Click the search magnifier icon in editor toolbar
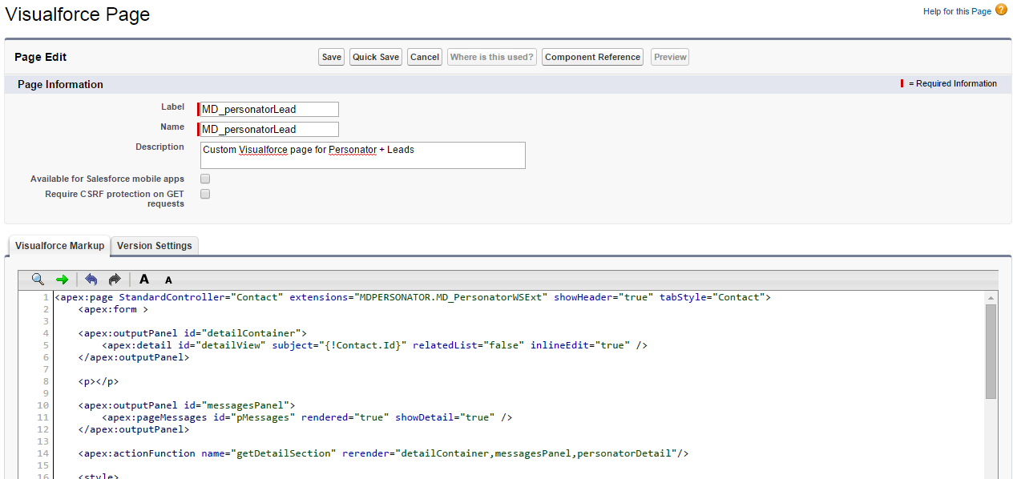Viewport: 1013px width, 479px height. (x=38, y=280)
